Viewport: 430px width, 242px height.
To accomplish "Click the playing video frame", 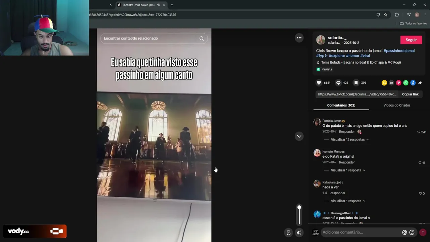I will pos(154,135).
